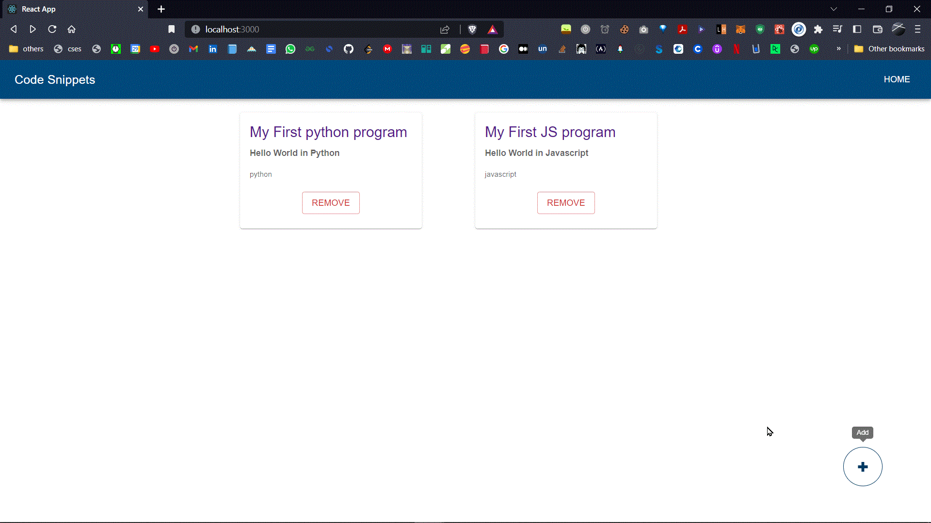This screenshot has width=931, height=523.
Task: Click the GitHub bookmark icon
Action: 349,49
